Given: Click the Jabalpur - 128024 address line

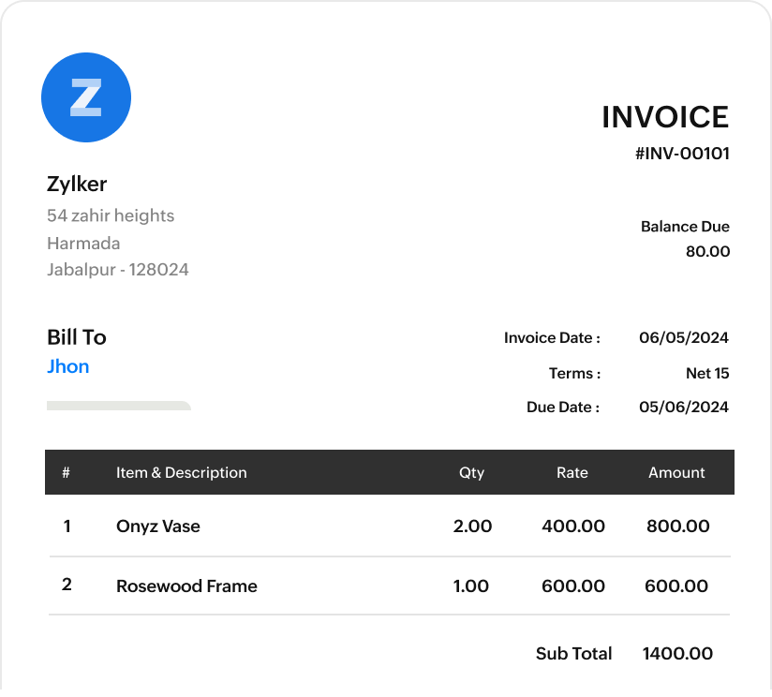Looking at the screenshot, I should pyautogui.click(x=118, y=270).
